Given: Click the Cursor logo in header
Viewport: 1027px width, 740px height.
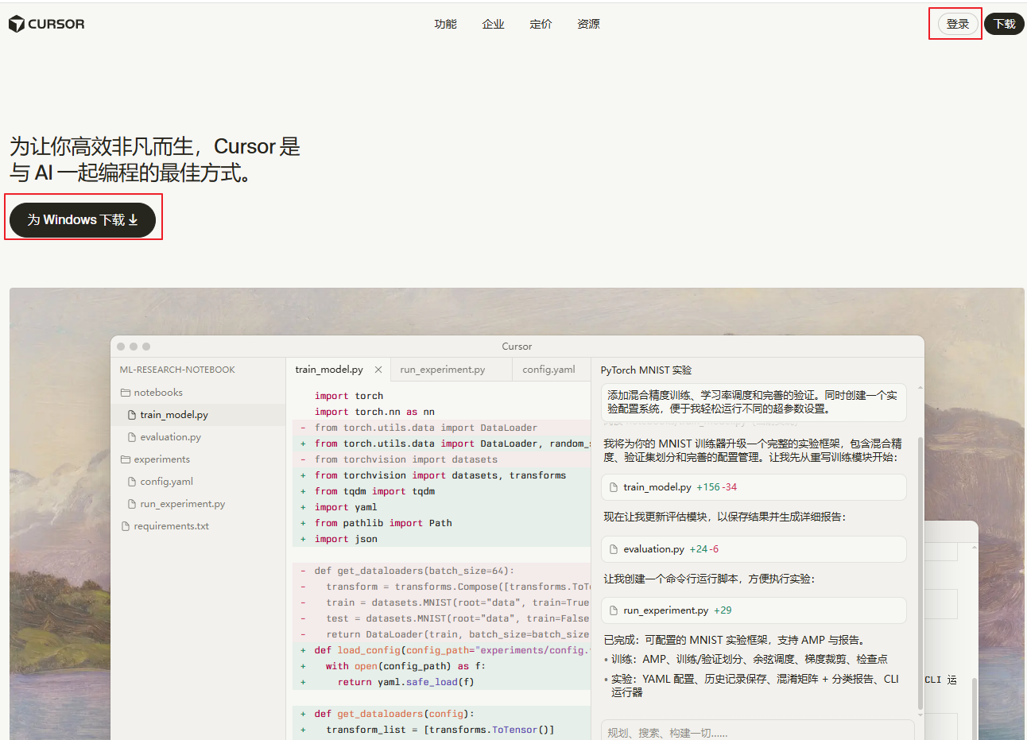Looking at the screenshot, I should (x=46, y=24).
